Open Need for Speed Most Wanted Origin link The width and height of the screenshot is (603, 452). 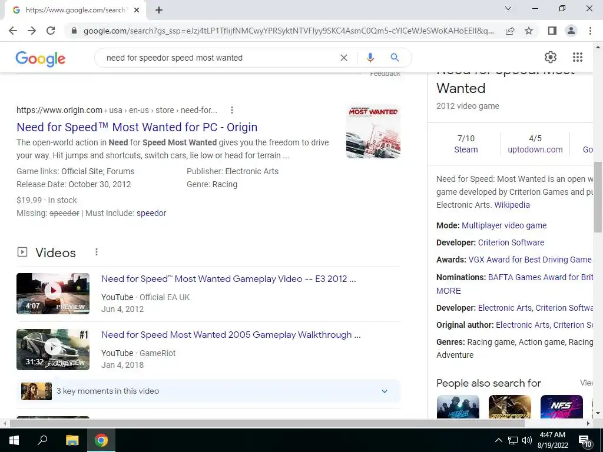(137, 127)
